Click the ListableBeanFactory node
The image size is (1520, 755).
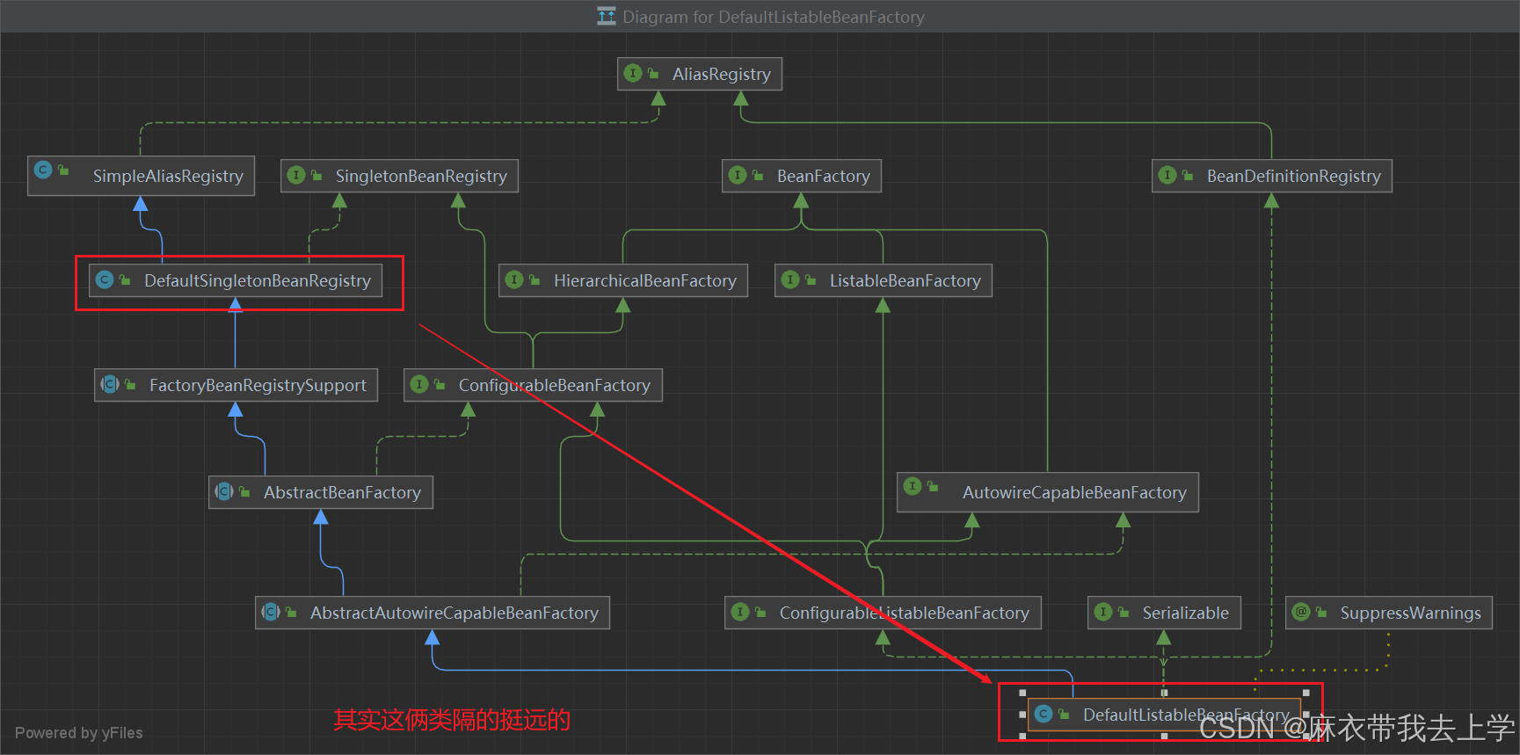[x=884, y=280]
